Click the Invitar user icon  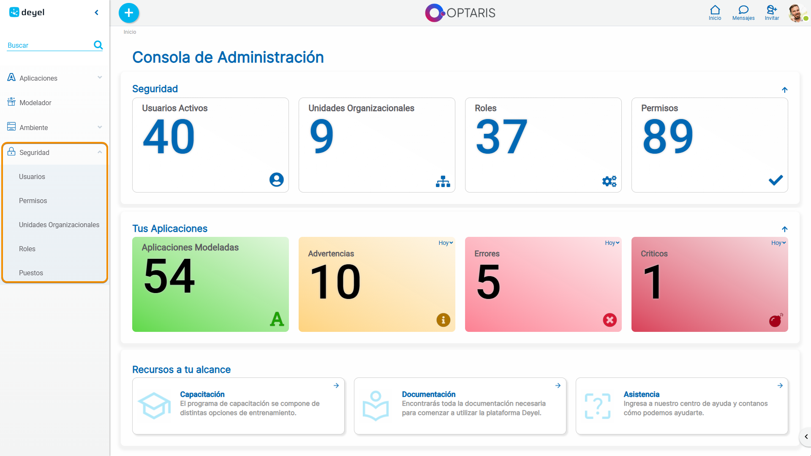coord(772,10)
